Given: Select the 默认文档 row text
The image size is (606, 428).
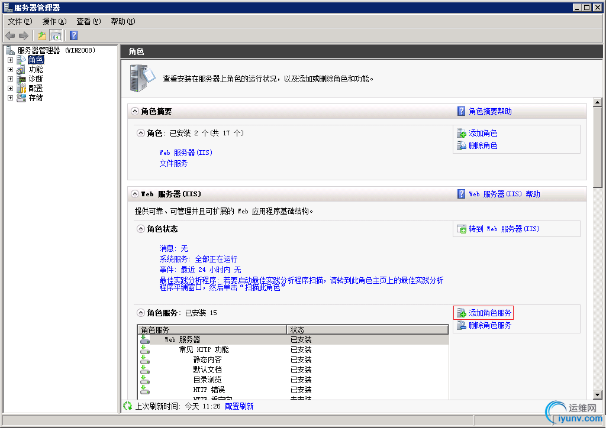Looking at the screenshot, I should pyautogui.click(x=208, y=369).
